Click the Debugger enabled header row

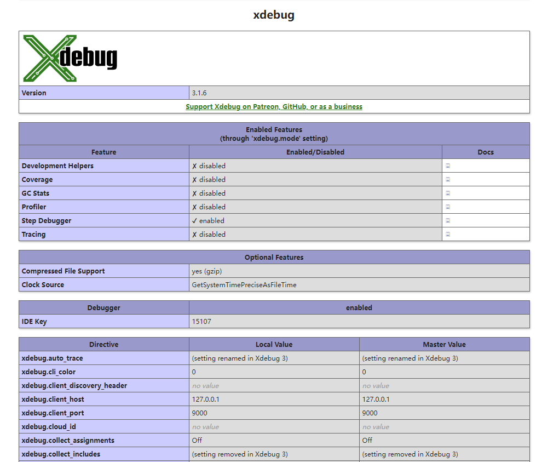tap(359, 307)
